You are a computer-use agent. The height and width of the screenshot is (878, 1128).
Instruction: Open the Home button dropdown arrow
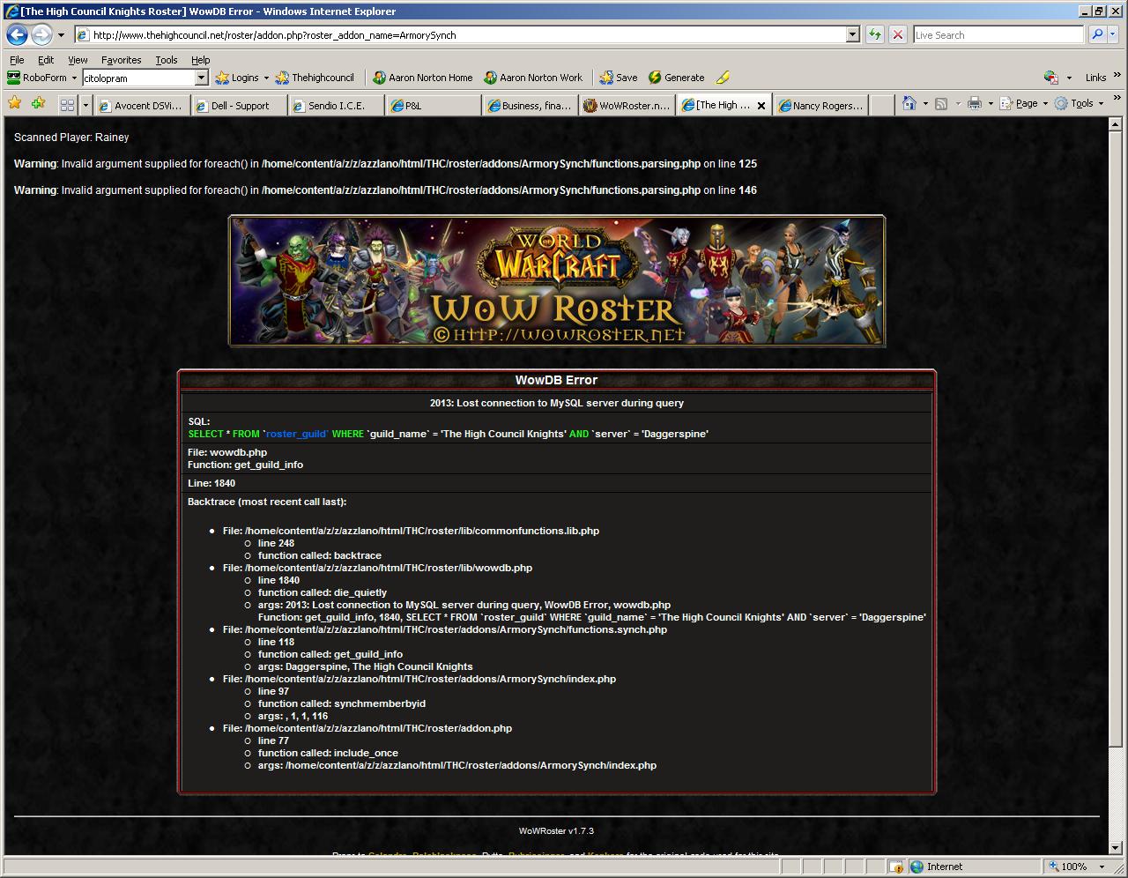[925, 104]
